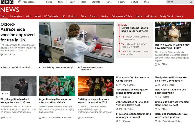Select the Coronavirus tab

[x=16, y=16]
